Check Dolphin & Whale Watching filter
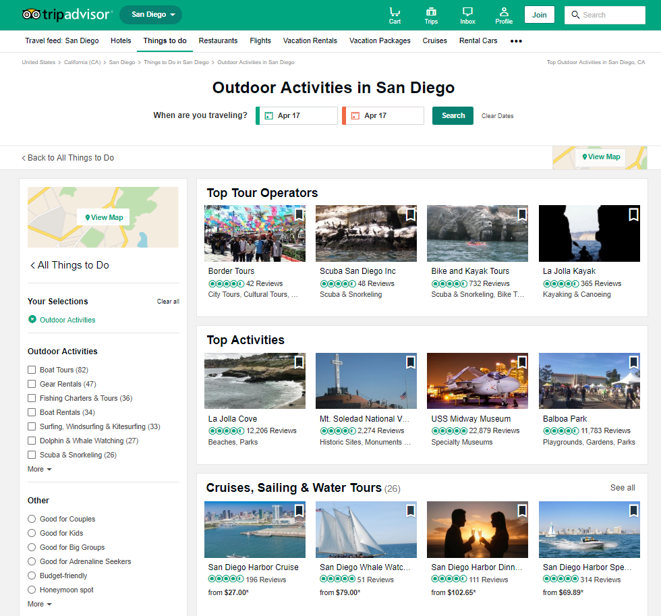661x616 pixels. click(x=32, y=441)
